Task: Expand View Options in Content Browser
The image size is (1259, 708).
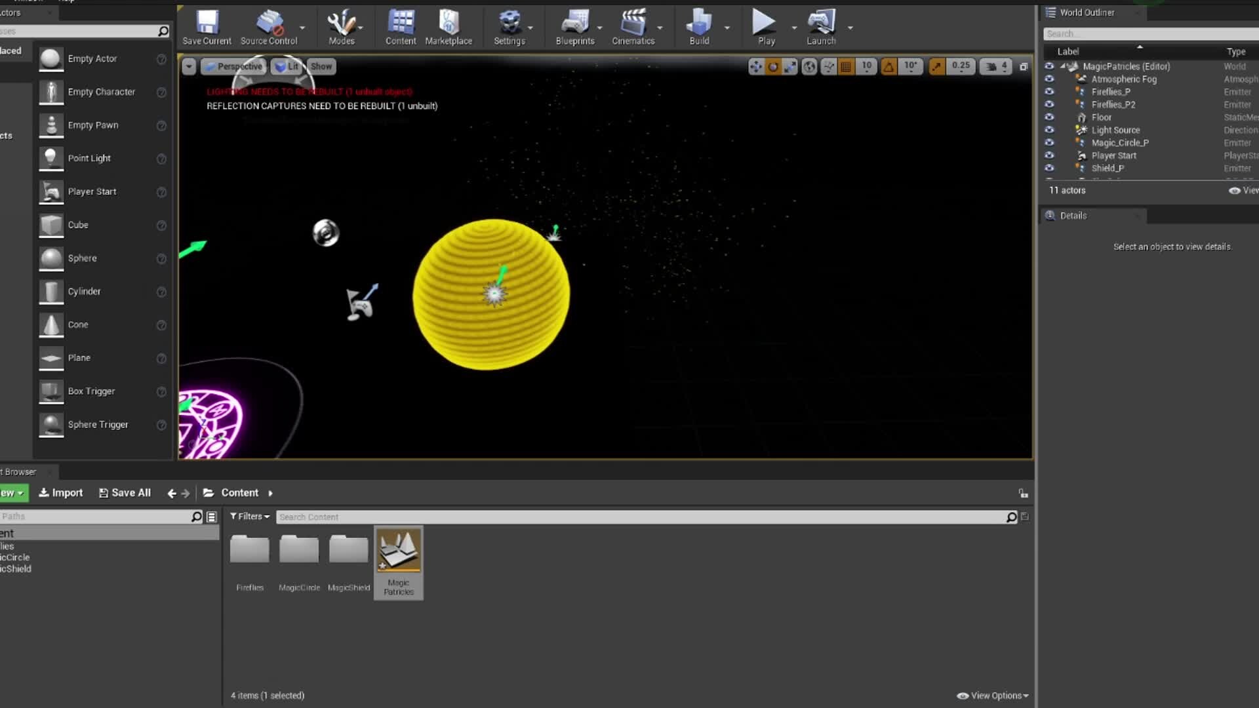Action: pos(992,696)
